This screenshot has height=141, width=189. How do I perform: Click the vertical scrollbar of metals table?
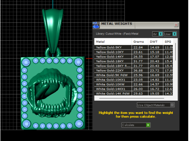pos(175,52)
